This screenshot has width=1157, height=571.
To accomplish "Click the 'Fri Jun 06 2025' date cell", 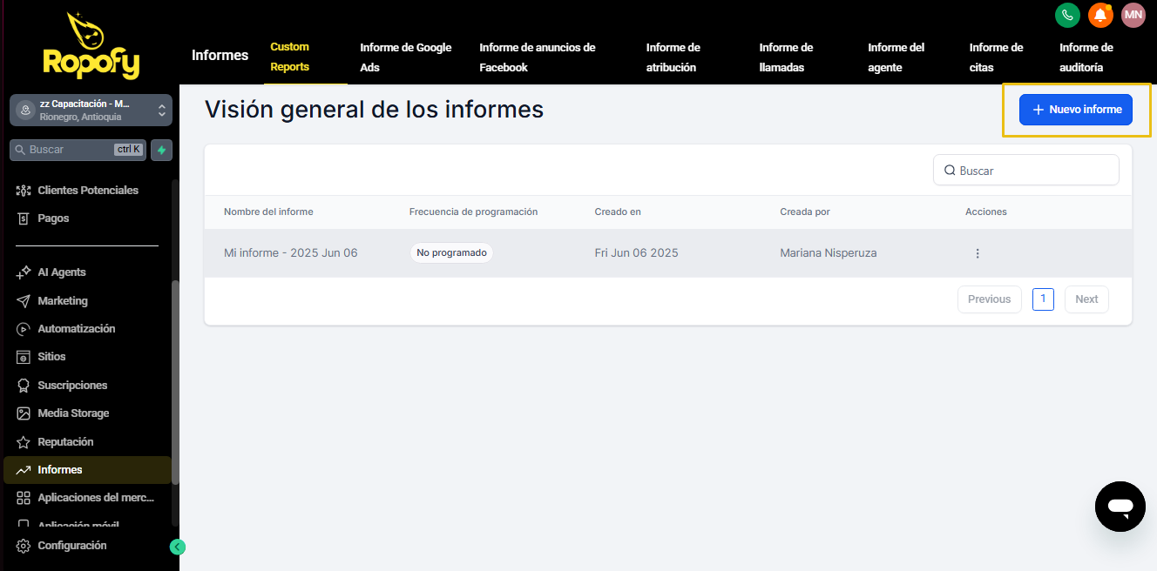I will pyautogui.click(x=636, y=253).
